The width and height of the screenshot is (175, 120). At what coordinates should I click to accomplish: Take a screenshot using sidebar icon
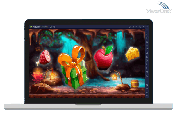147,61
